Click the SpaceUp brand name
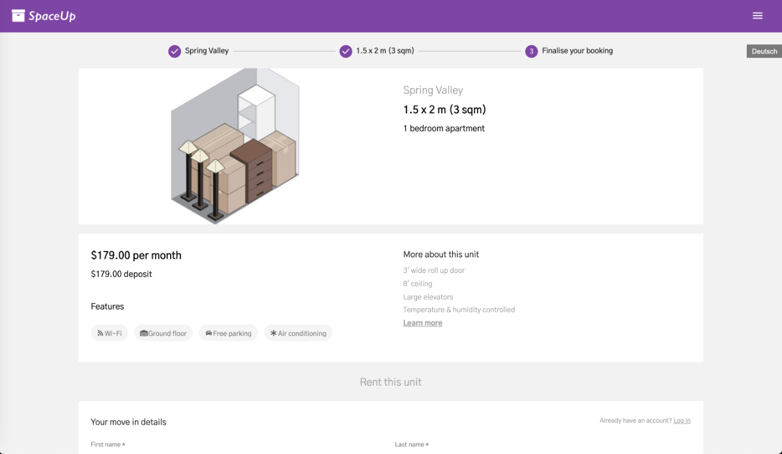The width and height of the screenshot is (782, 454). coord(52,16)
